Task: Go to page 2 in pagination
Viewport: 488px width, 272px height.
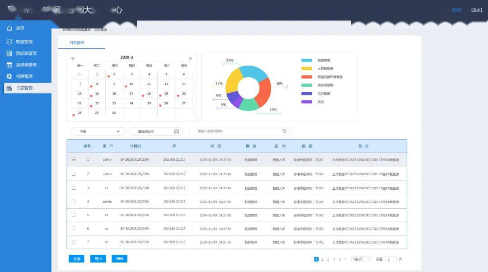Action: click(x=322, y=259)
